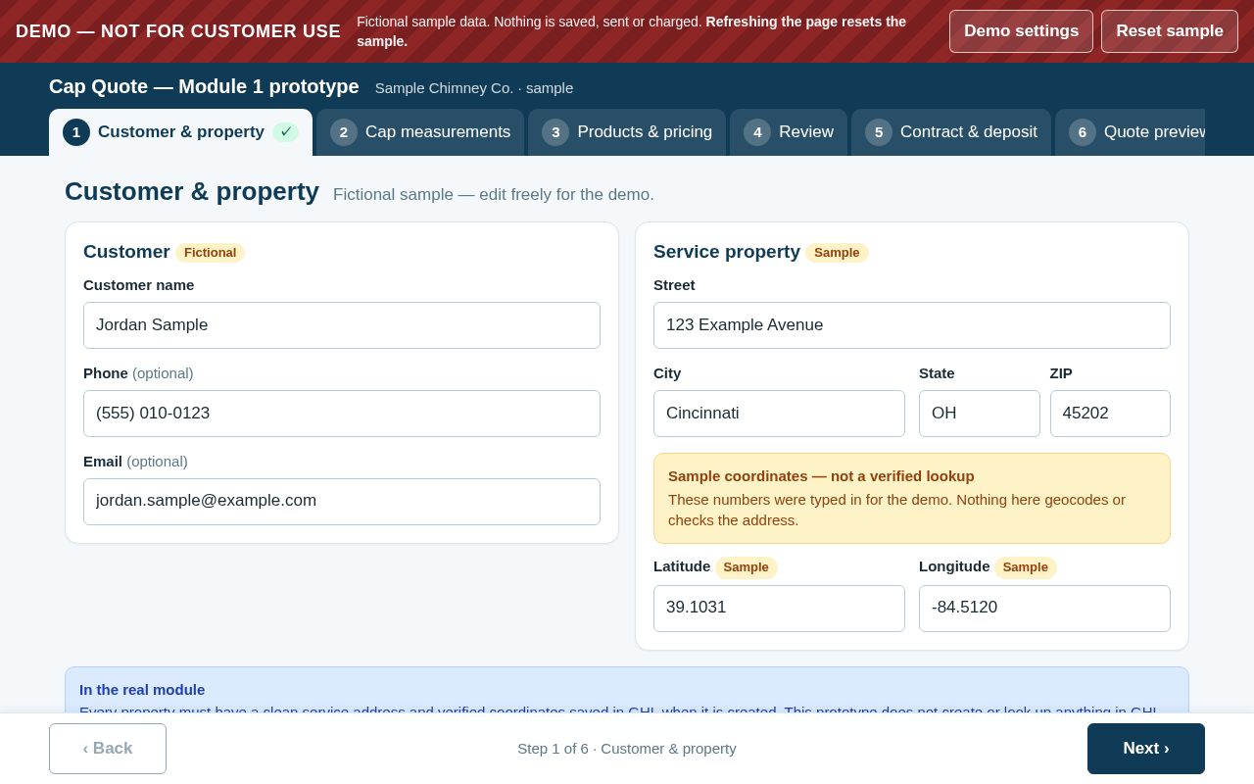Open Demo settings

(x=1021, y=31)
